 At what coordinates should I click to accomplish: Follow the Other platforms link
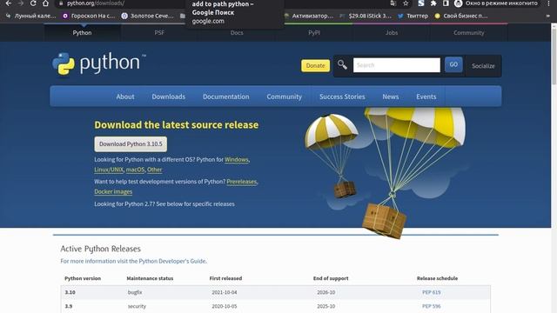(x=155, y=170)
